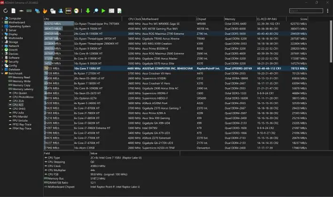Select FP64 Ray-Trace benchmark
This screenshot has width=333, height=197.
coord(22,129)
